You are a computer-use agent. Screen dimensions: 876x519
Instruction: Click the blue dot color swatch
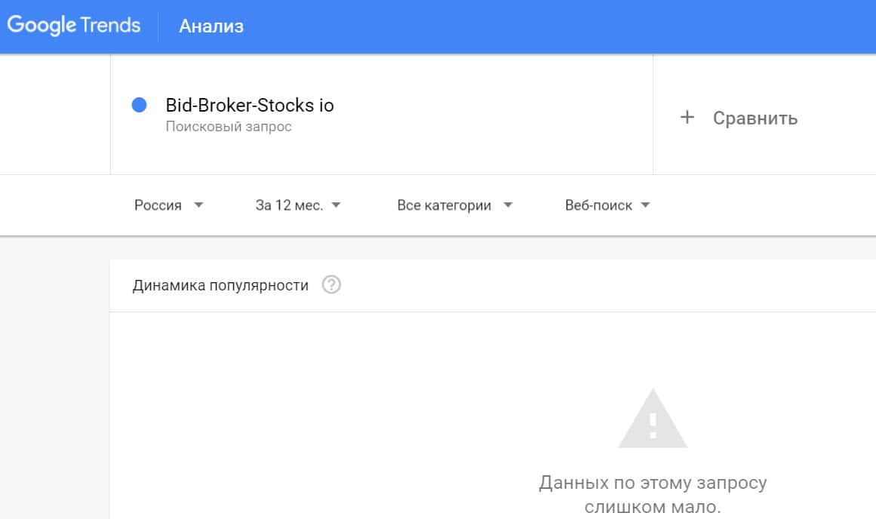(x=139, y=106)
